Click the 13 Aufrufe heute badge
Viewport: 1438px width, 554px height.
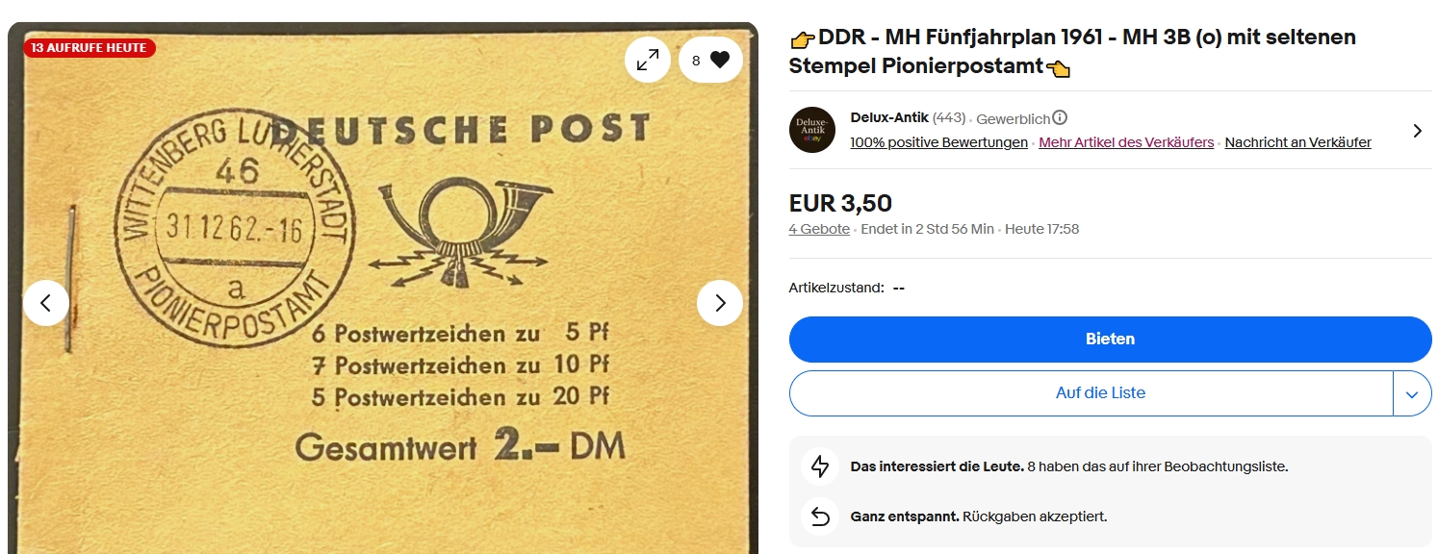[x=89, y=48]
